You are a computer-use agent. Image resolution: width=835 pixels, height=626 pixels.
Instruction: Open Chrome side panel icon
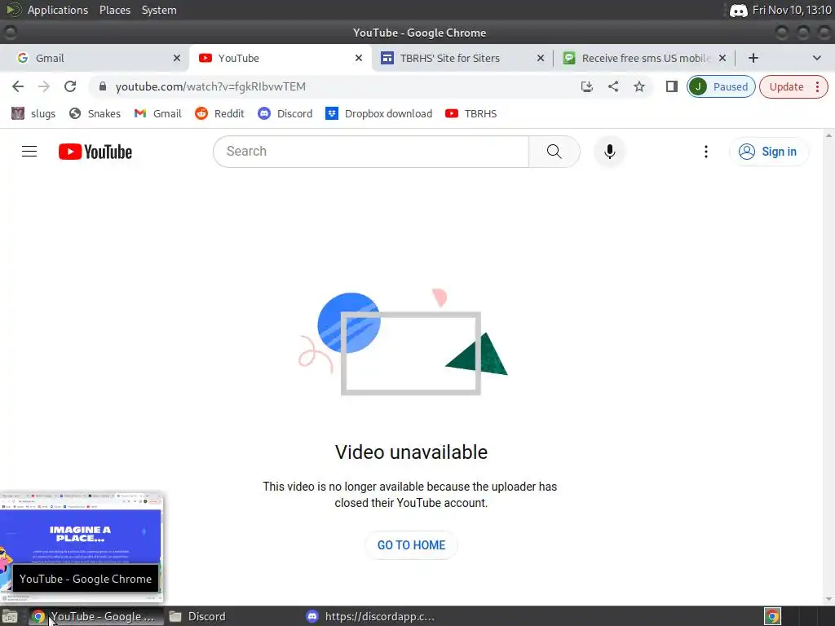[x=672, y=86]
